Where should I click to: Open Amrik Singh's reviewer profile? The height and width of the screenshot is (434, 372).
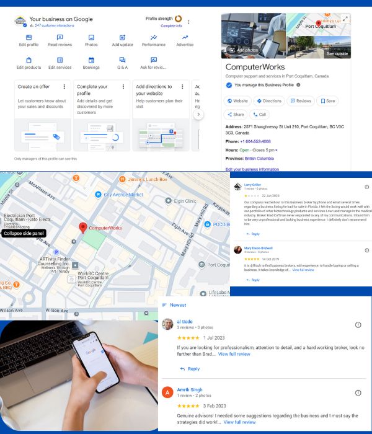[190, 389]
